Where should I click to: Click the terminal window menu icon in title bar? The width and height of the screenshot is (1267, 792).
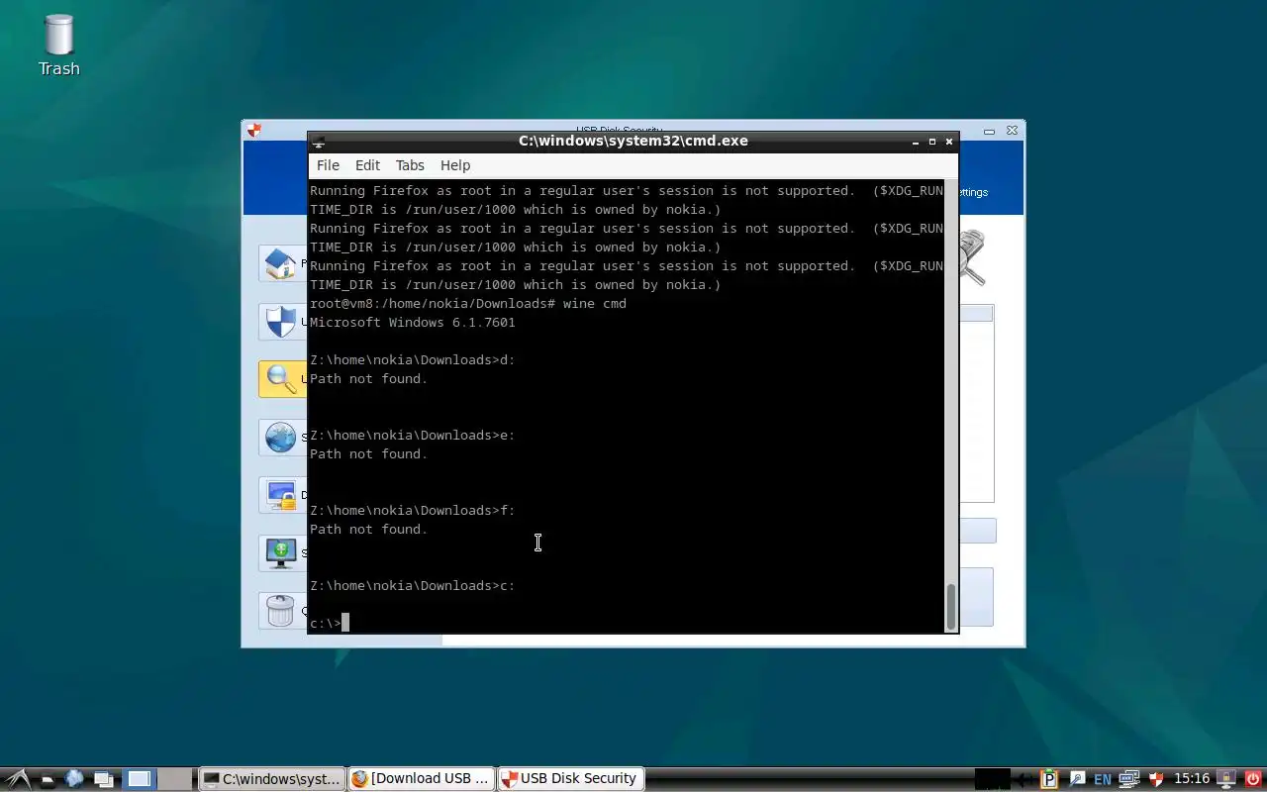(318, 142)
